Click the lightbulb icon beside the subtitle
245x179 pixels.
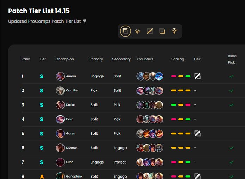(84, 21)
